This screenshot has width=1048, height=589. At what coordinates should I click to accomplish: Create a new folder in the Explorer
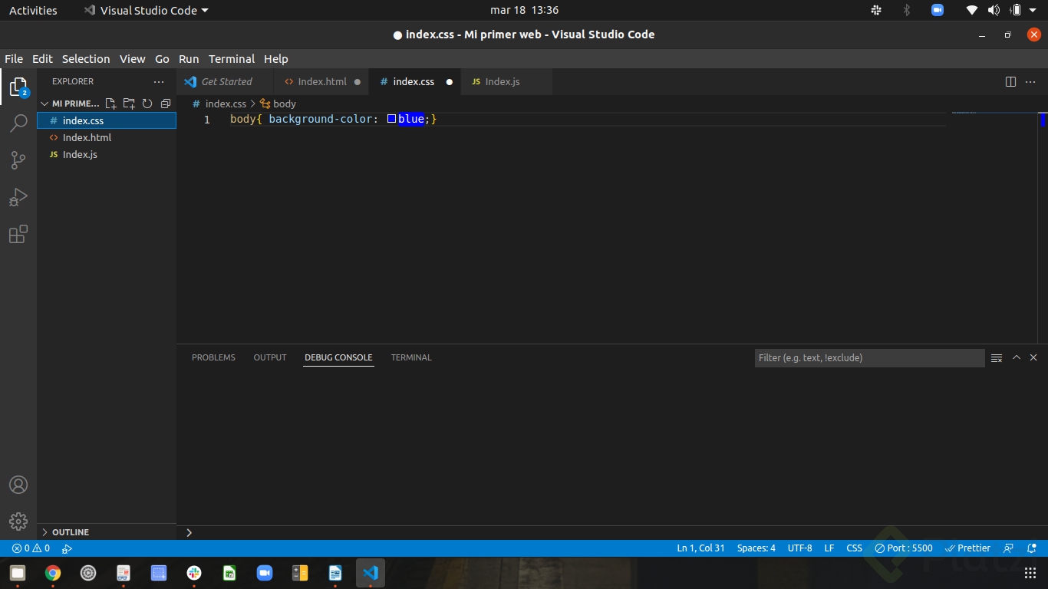click(x=129, y=103)
